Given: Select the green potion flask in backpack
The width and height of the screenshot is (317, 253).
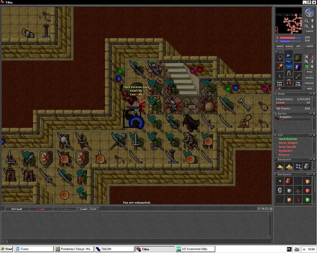Looking at the screenshot, I should [307, 200].
